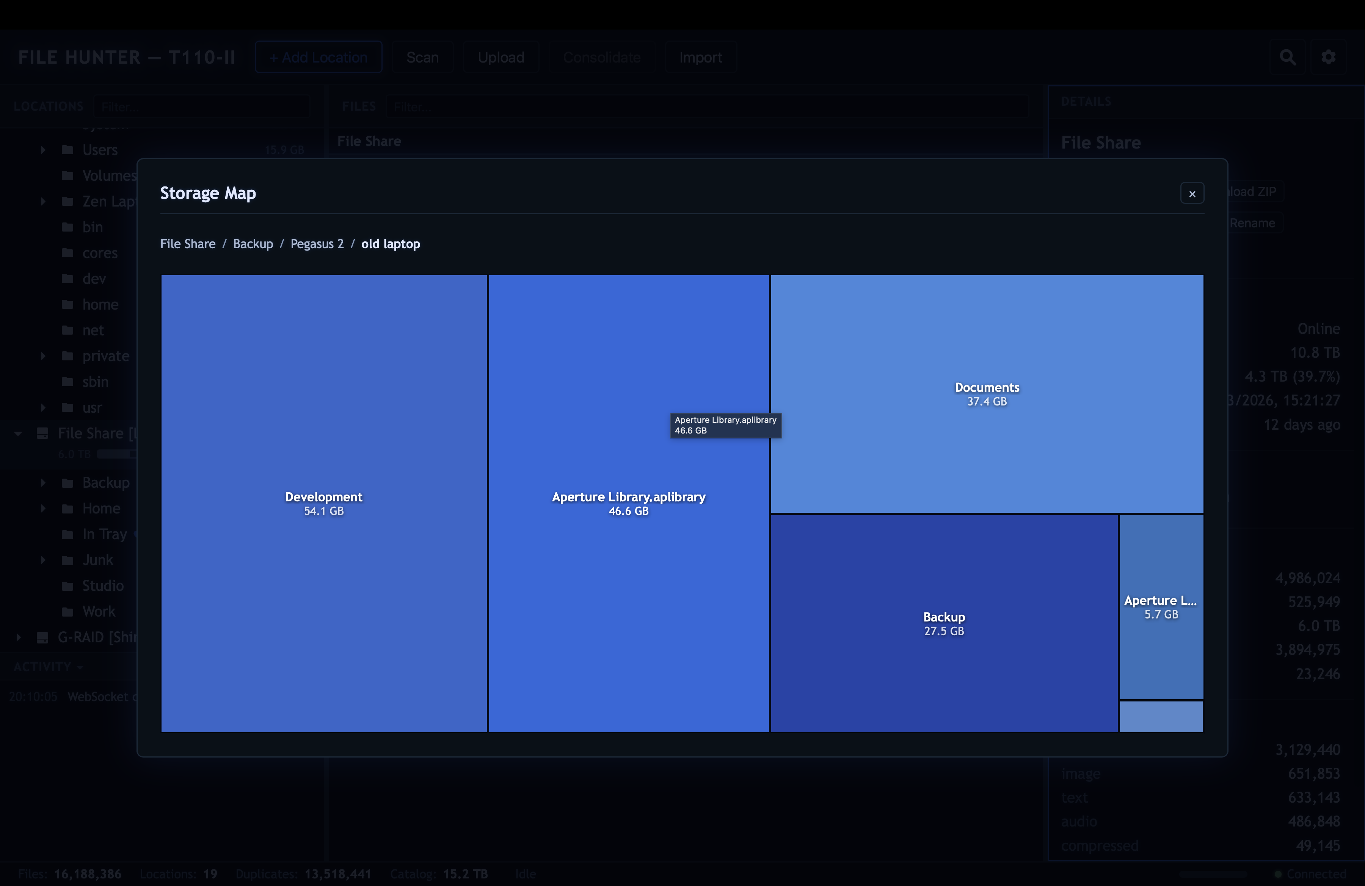The height and width of the screenshot is (886, 1365).
Task: Click the In Tray folder icon
Action: [x=67, y=534]
